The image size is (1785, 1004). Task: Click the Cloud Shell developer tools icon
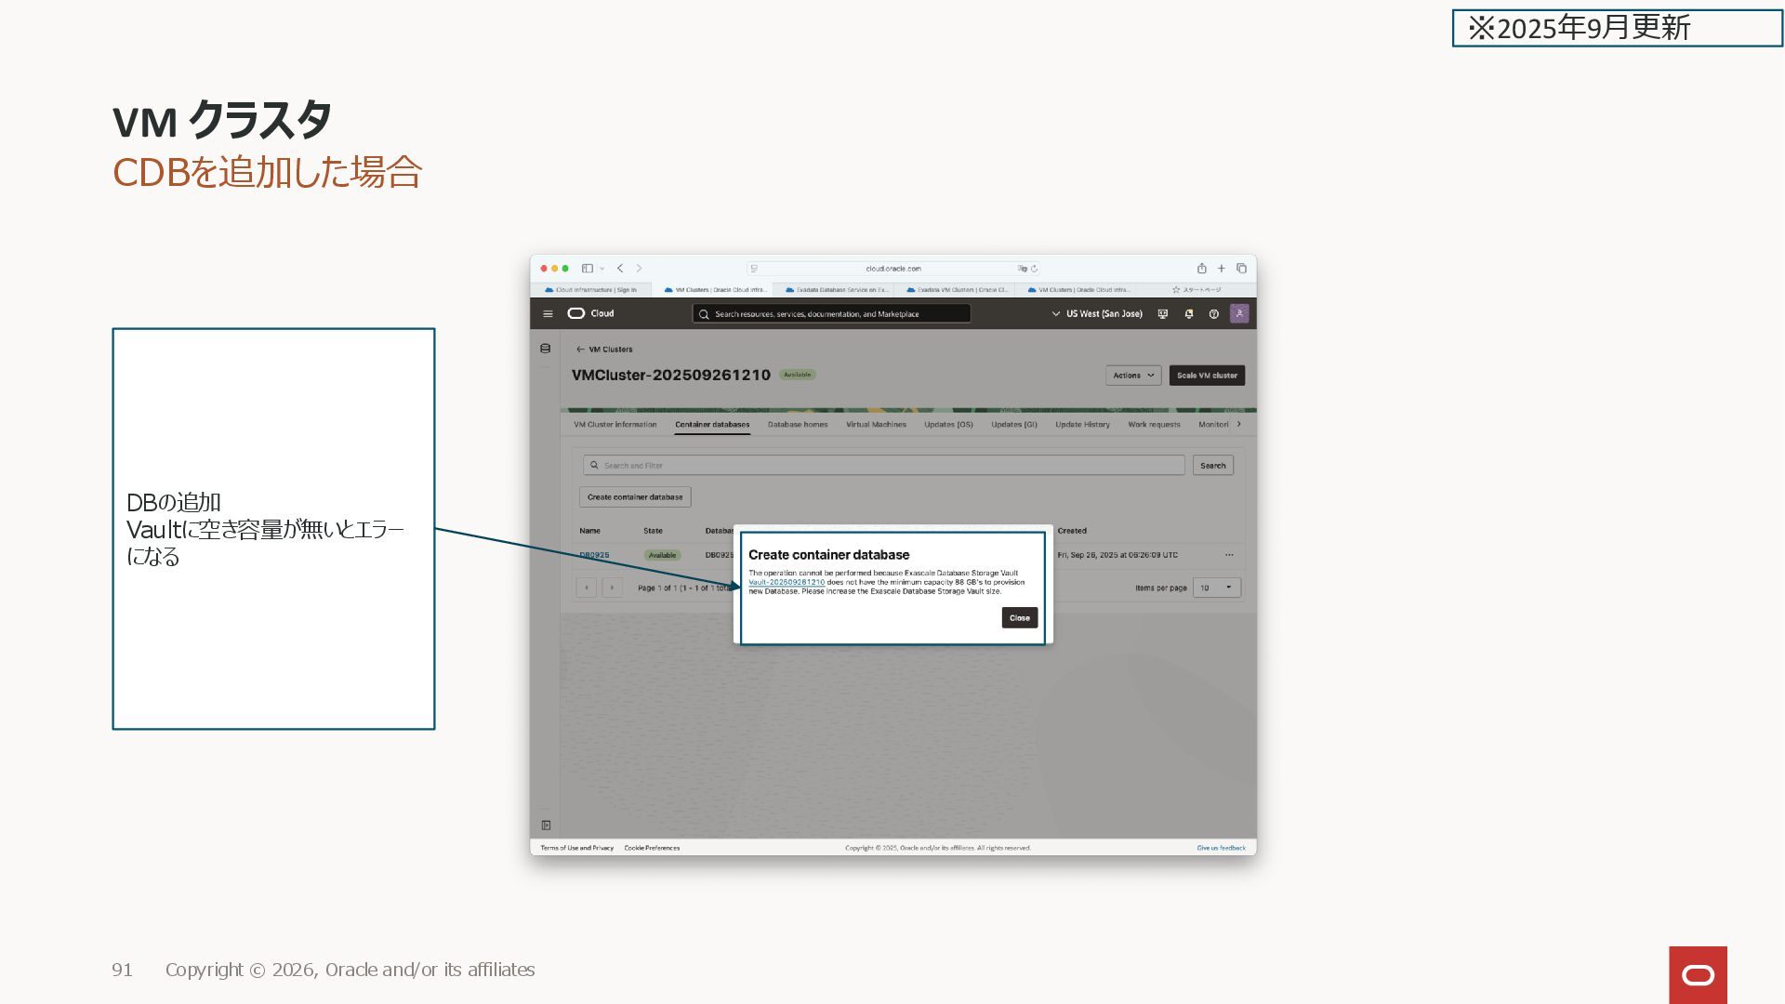pos(1162,314)
